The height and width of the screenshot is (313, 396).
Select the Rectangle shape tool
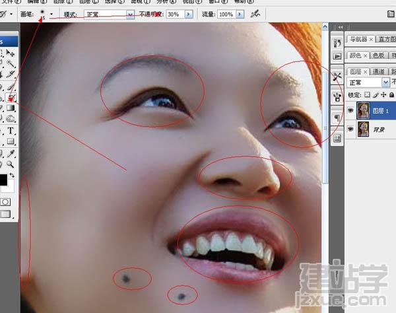11,141
